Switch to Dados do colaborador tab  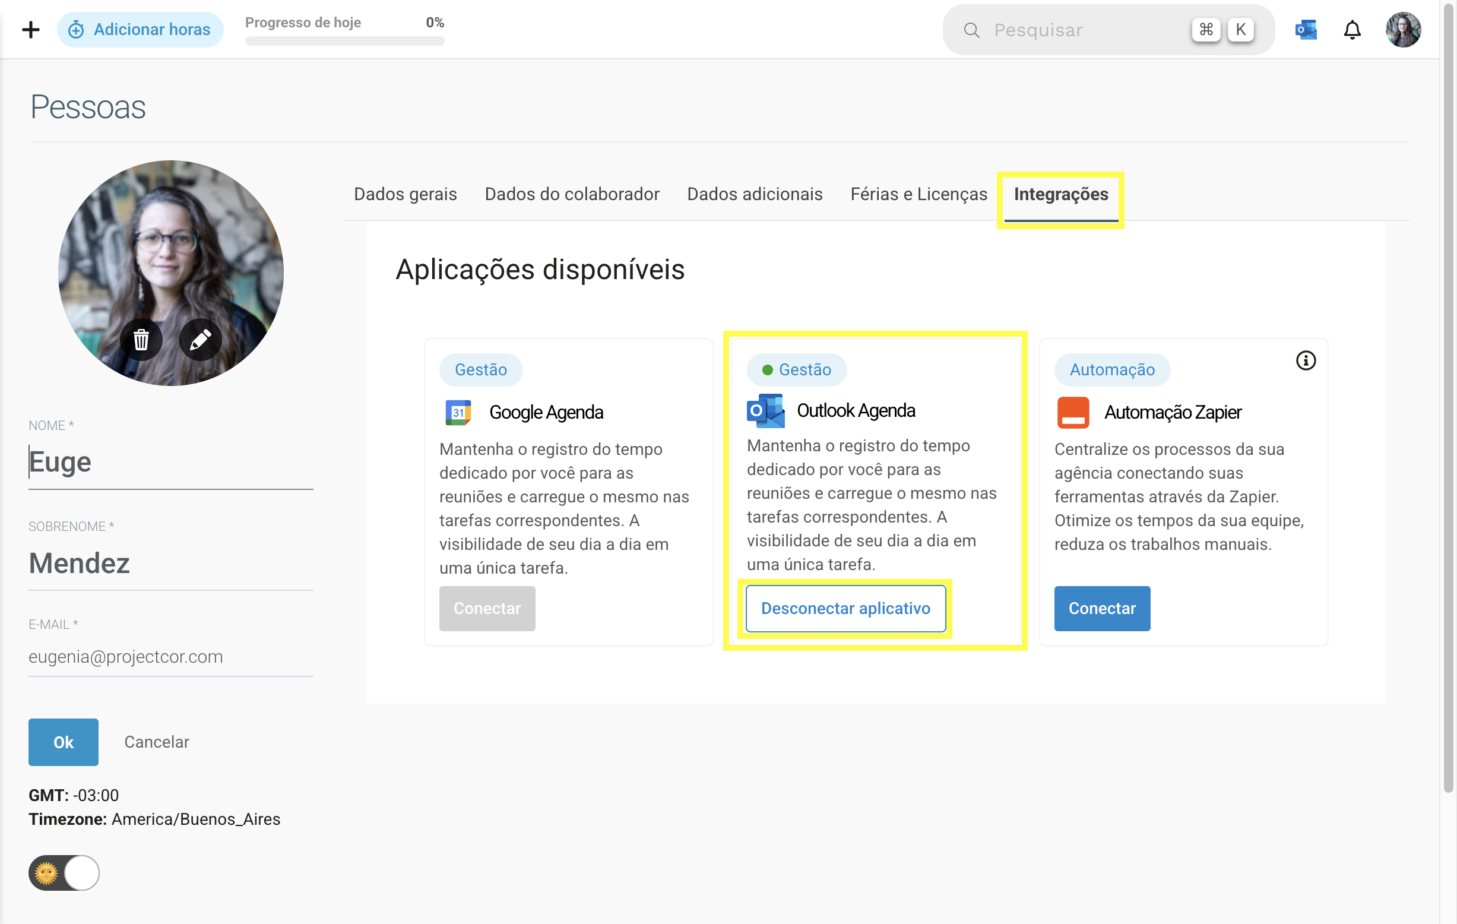[x=572, y=194]
